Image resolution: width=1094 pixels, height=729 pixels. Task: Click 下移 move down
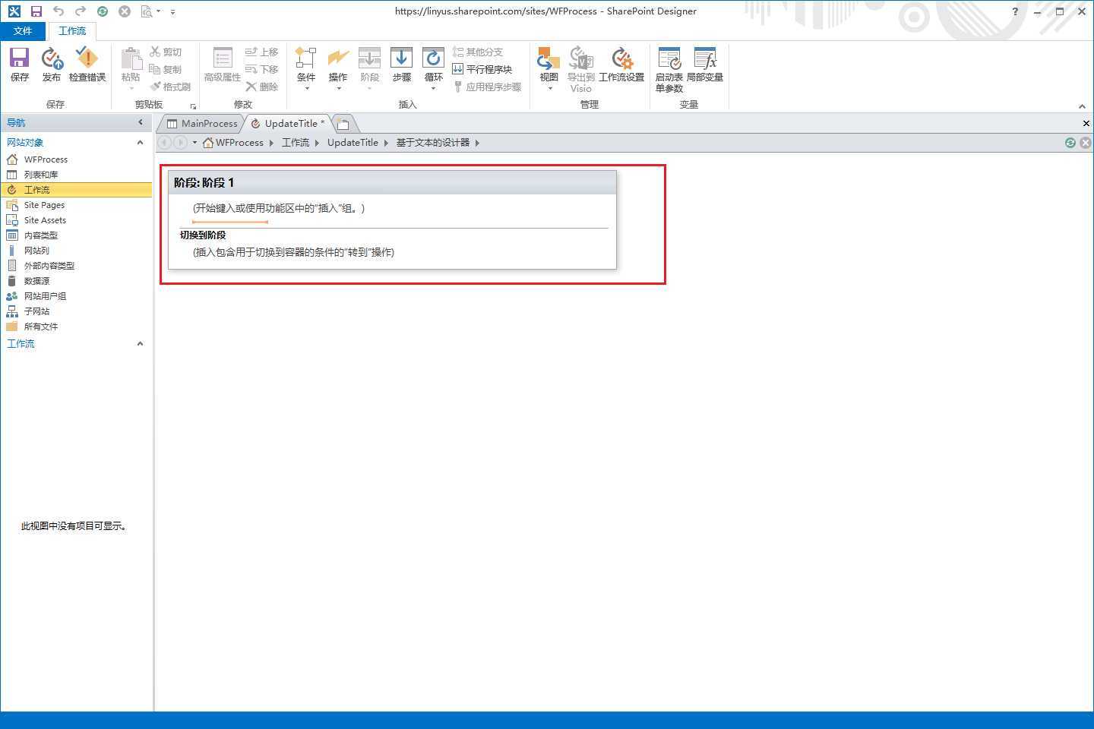261,69
